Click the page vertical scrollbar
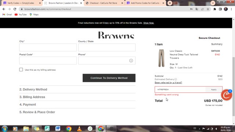235x132 pixels. (x=234, y=87)
